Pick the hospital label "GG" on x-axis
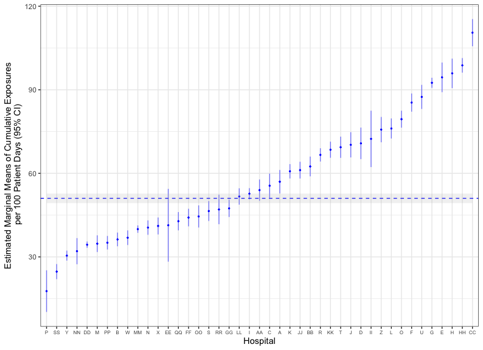 point(229,332)
